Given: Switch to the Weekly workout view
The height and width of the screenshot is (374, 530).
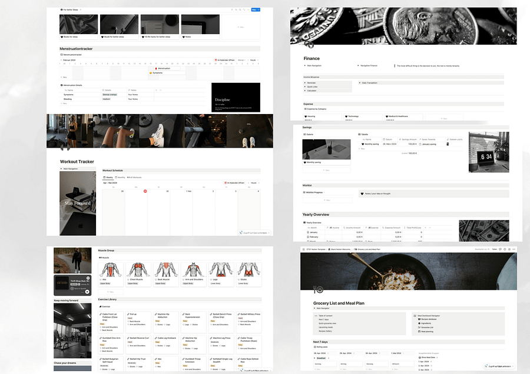Looking at the screenshot, I should tap(108, 178).
